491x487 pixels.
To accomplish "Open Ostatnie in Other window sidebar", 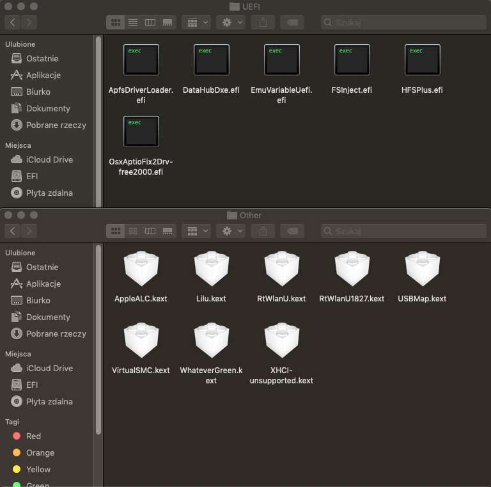I will (x=47, y=267).
